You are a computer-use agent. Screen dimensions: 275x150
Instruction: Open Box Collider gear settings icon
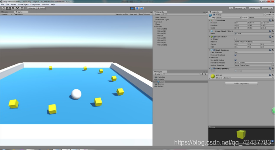(x=273, y=37)
